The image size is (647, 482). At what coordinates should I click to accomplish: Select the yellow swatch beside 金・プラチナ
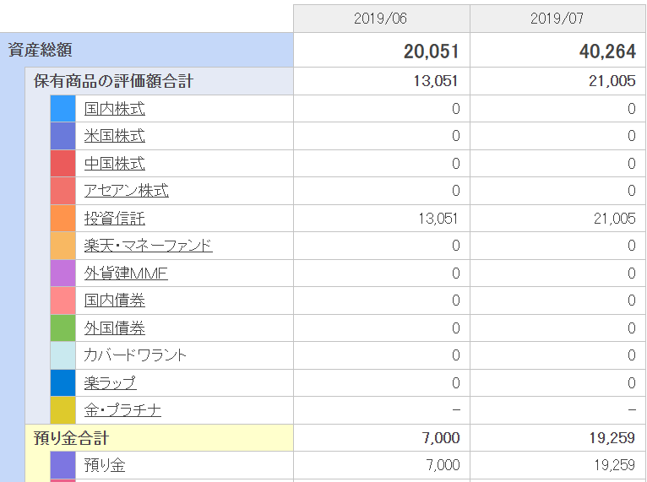click(63, 410)
